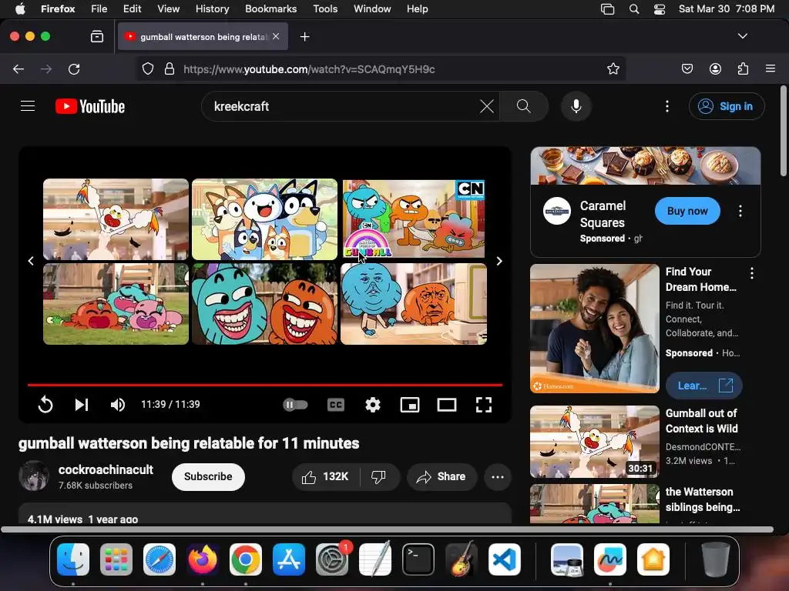Viewport: 789px width, 591px height.
Task: Open Gumball out of Context is Wild video
Action: tap(701, 421)
